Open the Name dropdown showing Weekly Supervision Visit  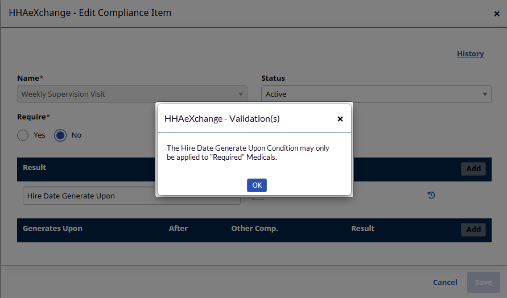tap(132, 94)
